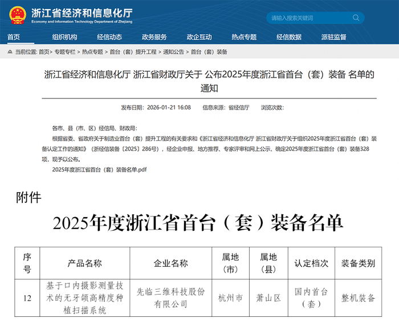
Task: Click the 浏览次数 label
Action: pos(272,107)
